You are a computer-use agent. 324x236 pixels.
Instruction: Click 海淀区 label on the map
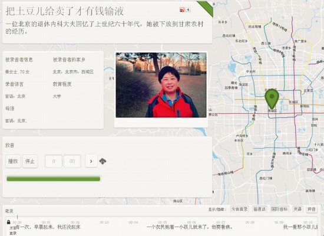pyautogui.click(x=243, y=85)
